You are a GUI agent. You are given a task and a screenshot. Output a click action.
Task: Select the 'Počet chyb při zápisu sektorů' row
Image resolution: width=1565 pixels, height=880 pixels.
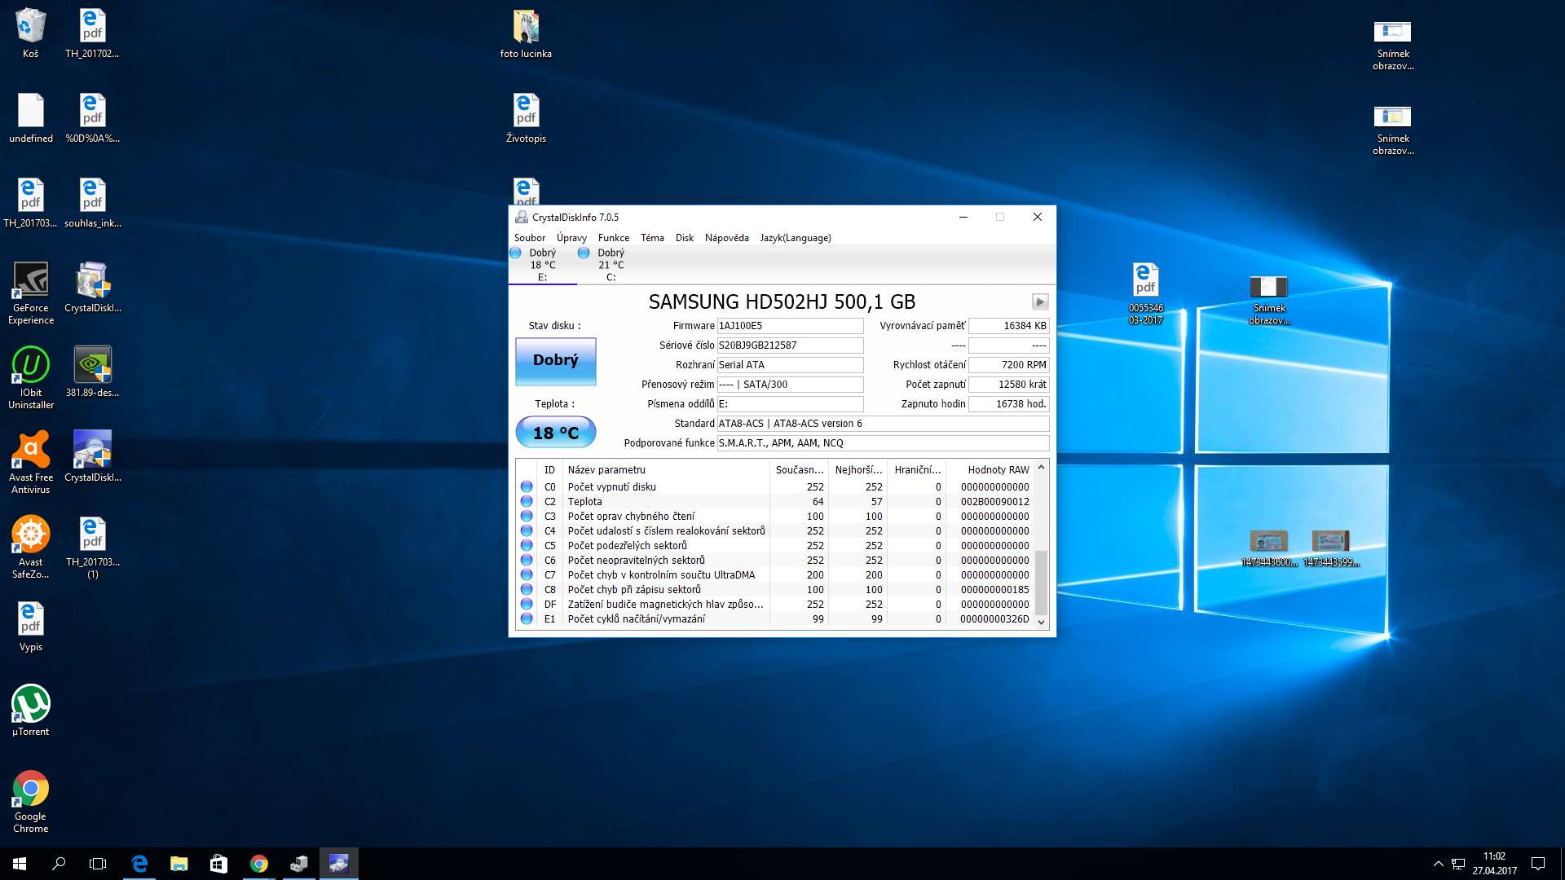click(x=775, y=590)
